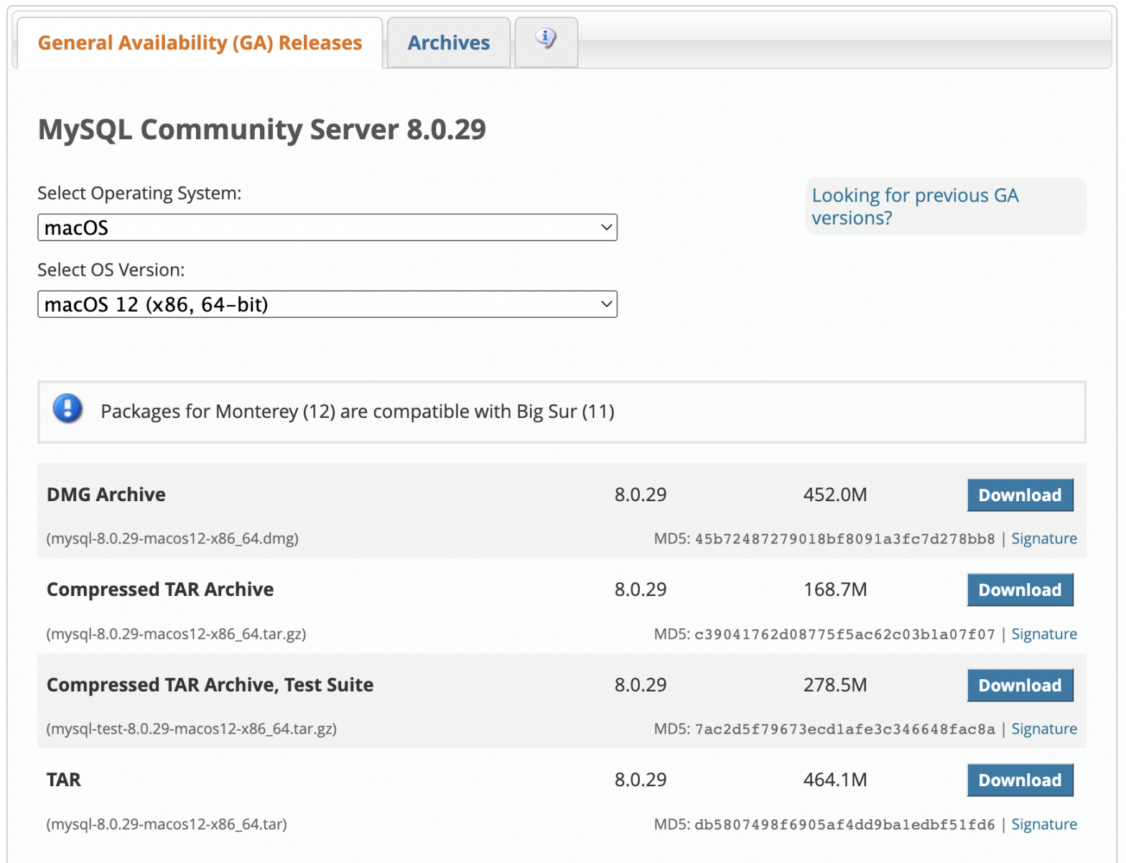Download the TAR package
The image size is (1126, 863).
coord(1019,780)
